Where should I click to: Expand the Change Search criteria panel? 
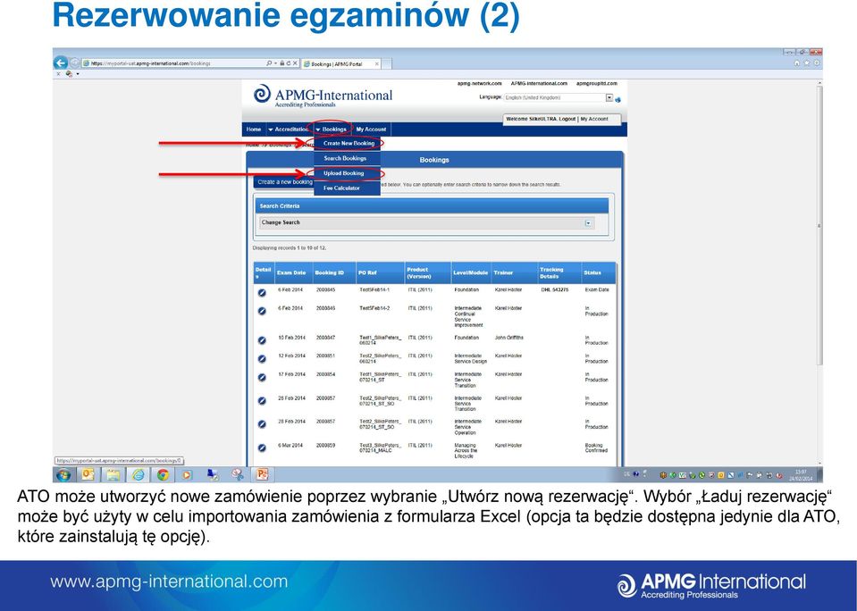tap(588, 223)
